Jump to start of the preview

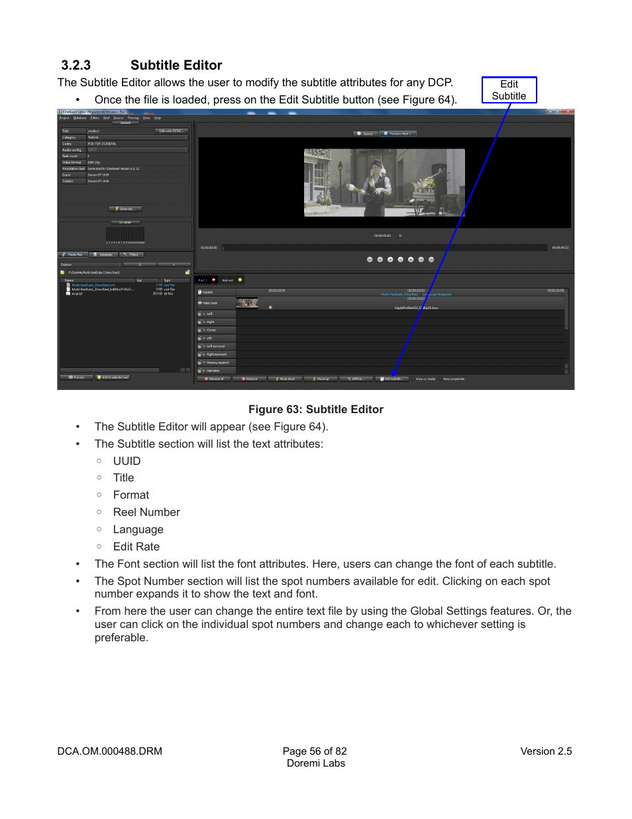[370, 259]
